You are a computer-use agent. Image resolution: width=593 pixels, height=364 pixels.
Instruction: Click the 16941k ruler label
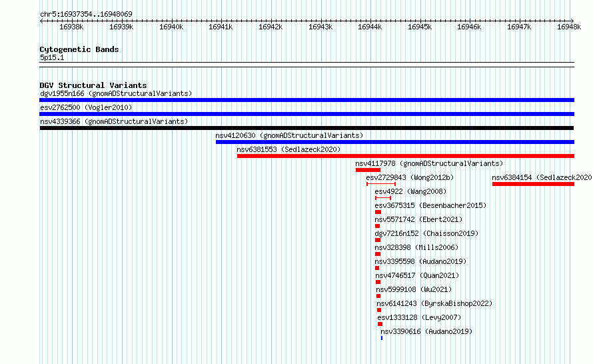pyautogui.click(x=221, y=27)
